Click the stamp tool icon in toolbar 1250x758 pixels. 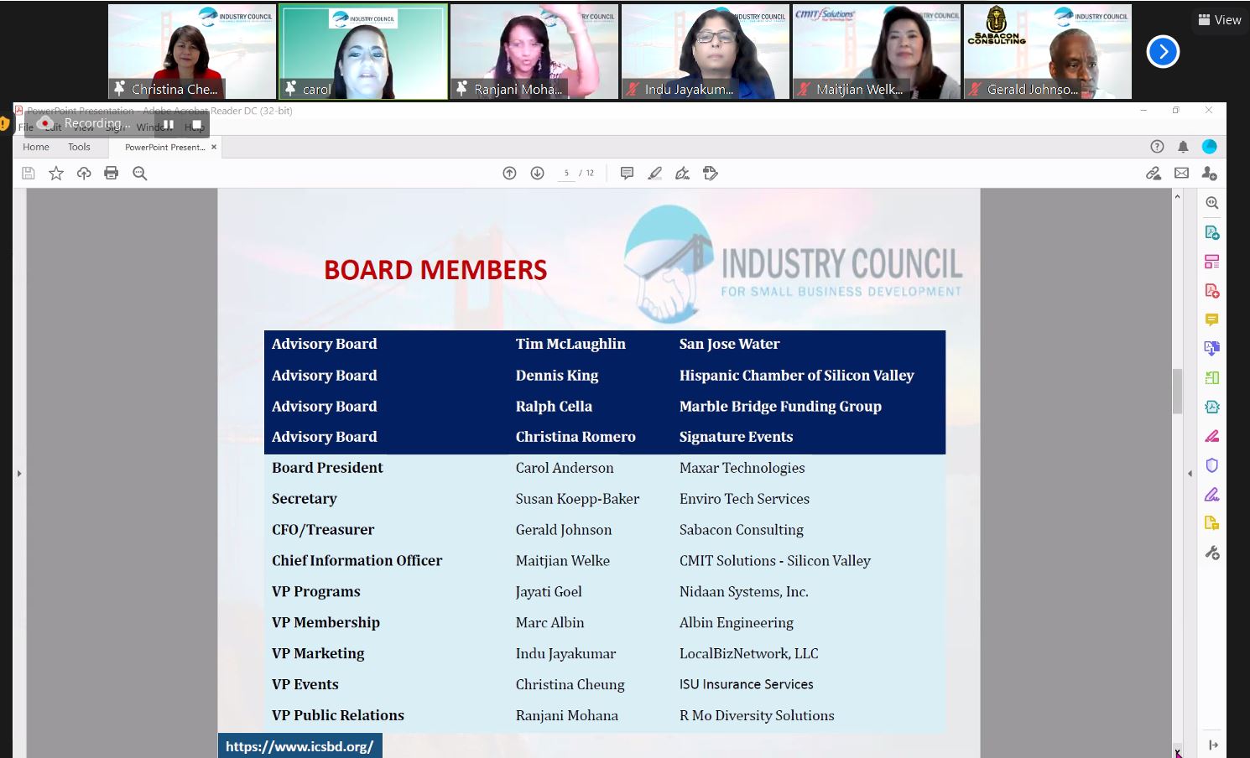click(711, 173)
